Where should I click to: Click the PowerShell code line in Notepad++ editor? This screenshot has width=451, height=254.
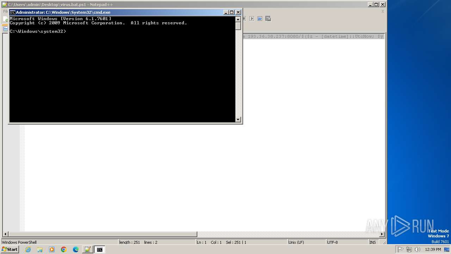[x=313, y=36]
